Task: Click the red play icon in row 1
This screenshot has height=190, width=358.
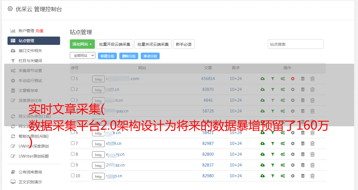Action: pos(293,79)
